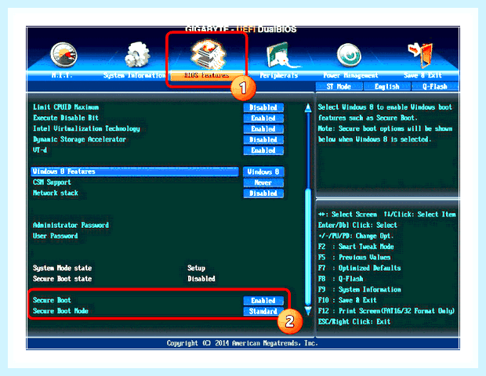Click the scrollbar down arrow

308,311
